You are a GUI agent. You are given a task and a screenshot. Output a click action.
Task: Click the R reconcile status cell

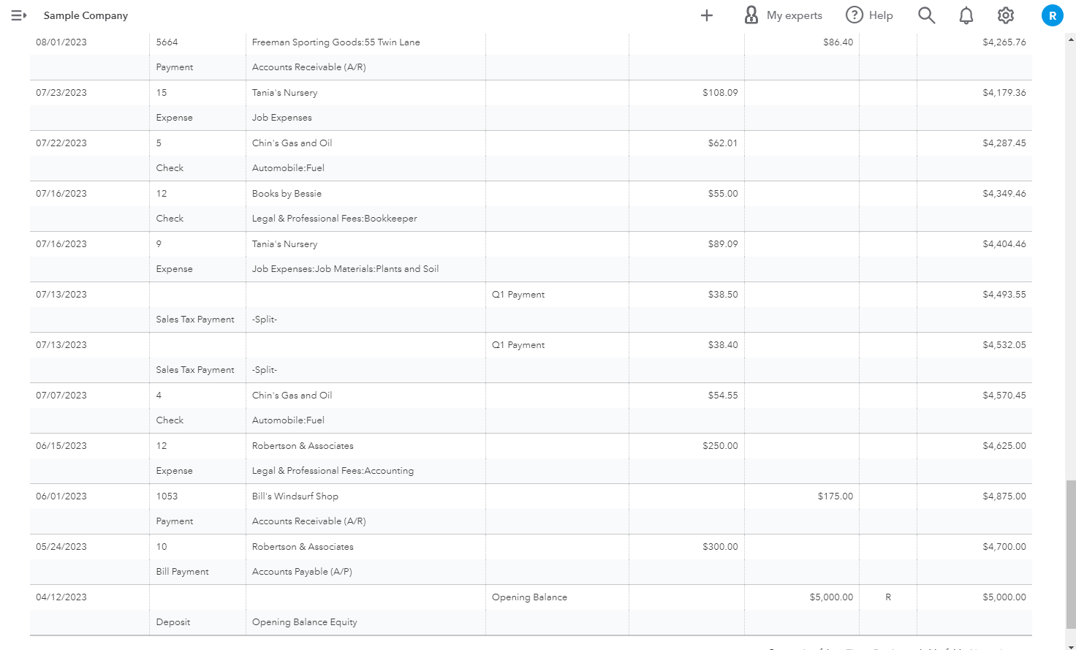[888, 597]
